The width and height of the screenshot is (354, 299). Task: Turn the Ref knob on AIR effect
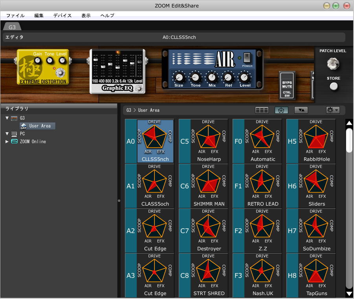tap(228, 77)
